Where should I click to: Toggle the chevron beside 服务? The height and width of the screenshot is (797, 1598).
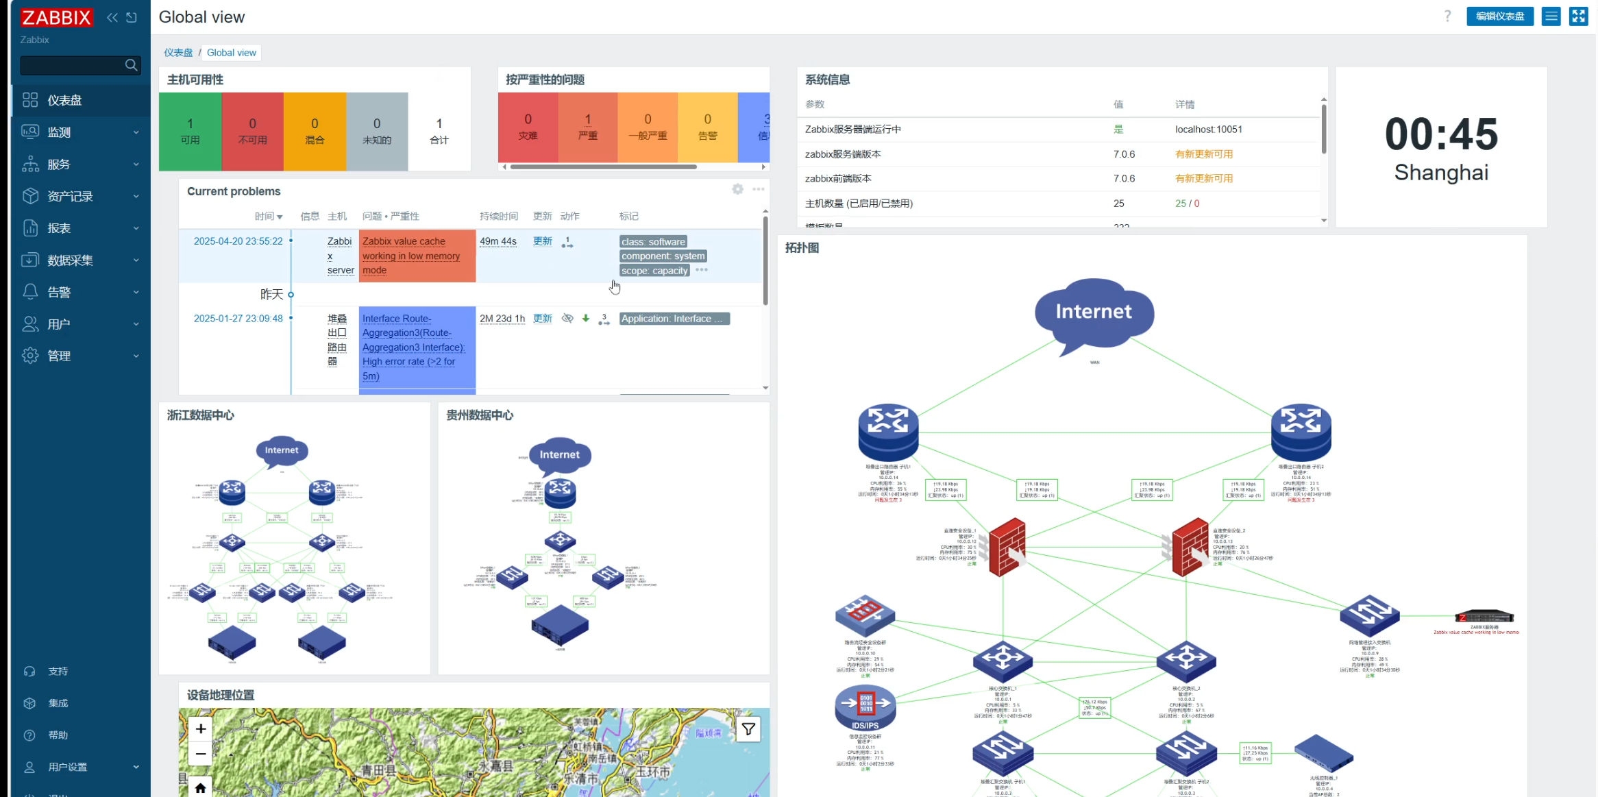point(136,164)
